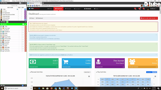
Task: Open the Account dropdown menu
Action: point(77,9)
